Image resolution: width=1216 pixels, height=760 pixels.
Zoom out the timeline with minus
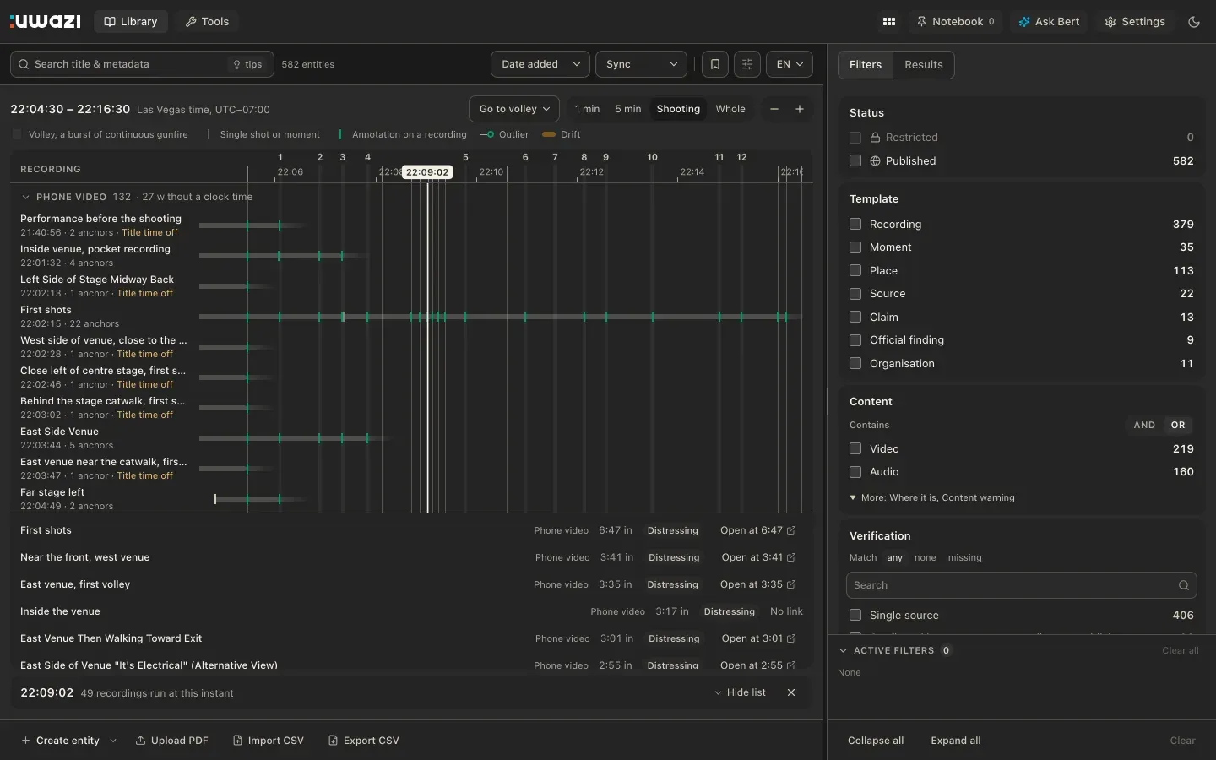(774, 109)
